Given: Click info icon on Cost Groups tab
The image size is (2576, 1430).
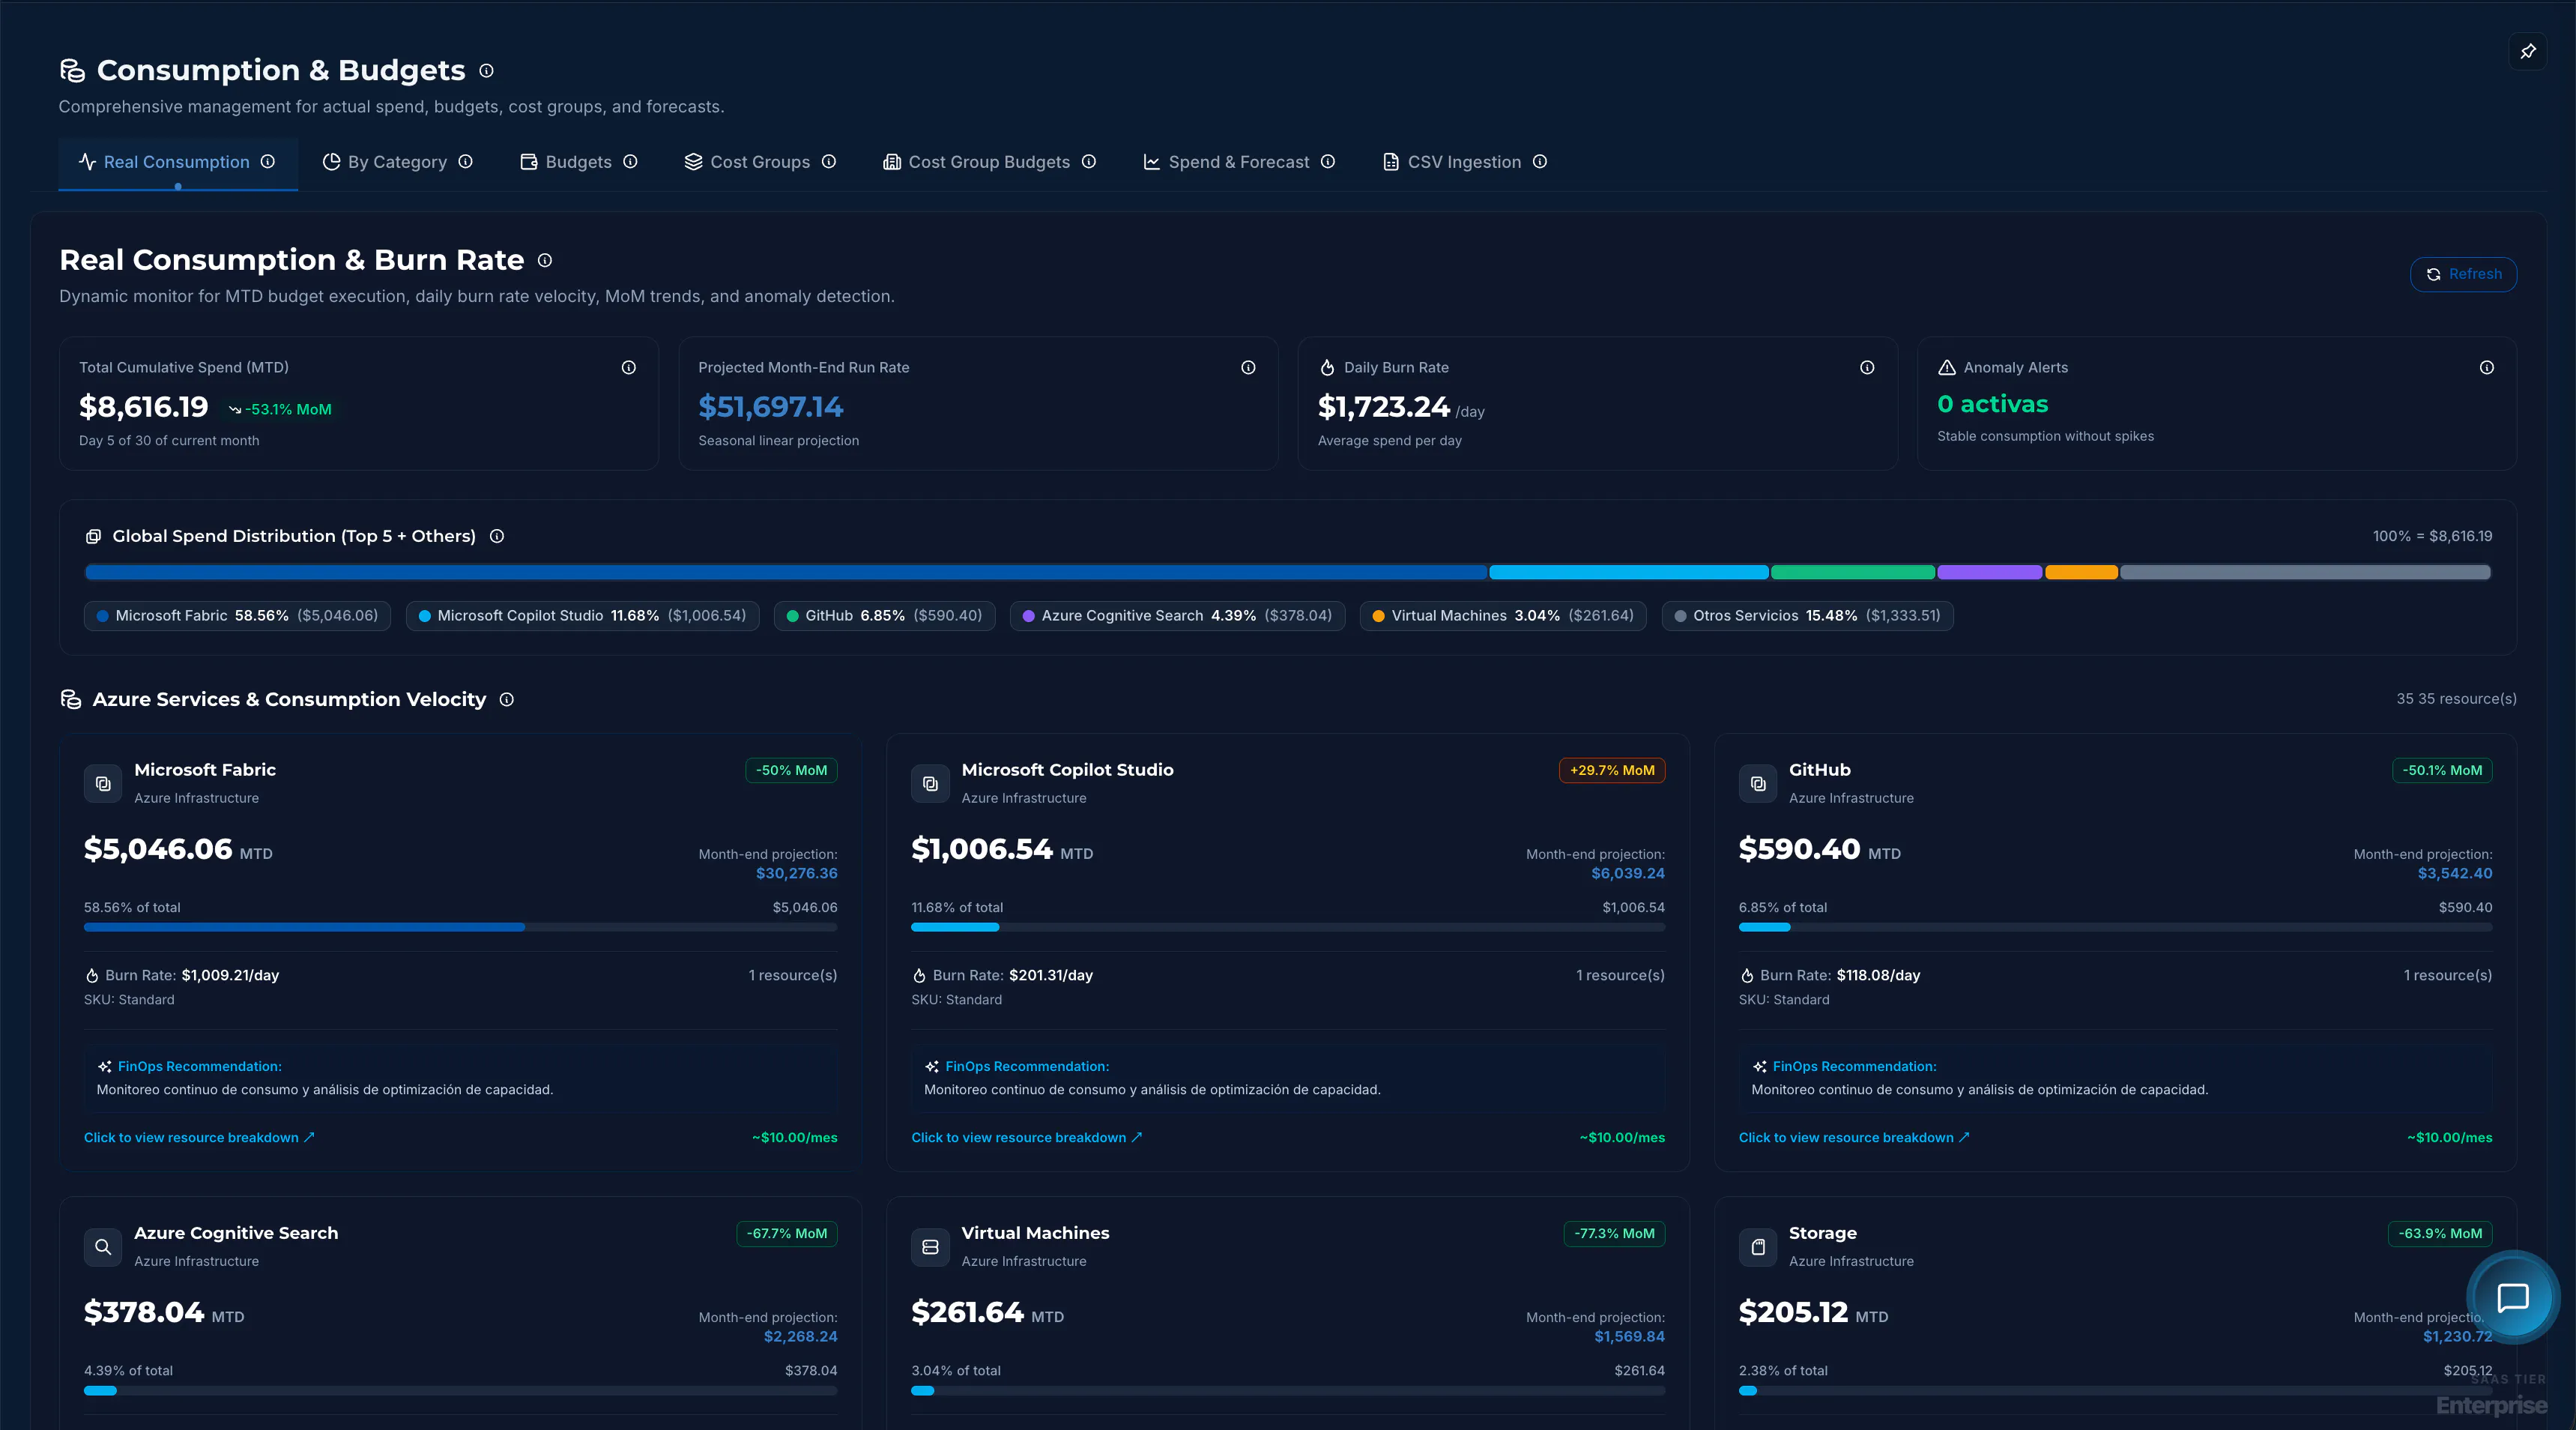Looking at the screenshot, I should (829, 161).
